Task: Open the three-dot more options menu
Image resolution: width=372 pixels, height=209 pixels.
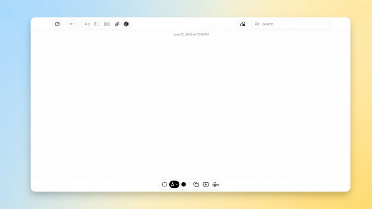Action: click(x=72, y=24)
